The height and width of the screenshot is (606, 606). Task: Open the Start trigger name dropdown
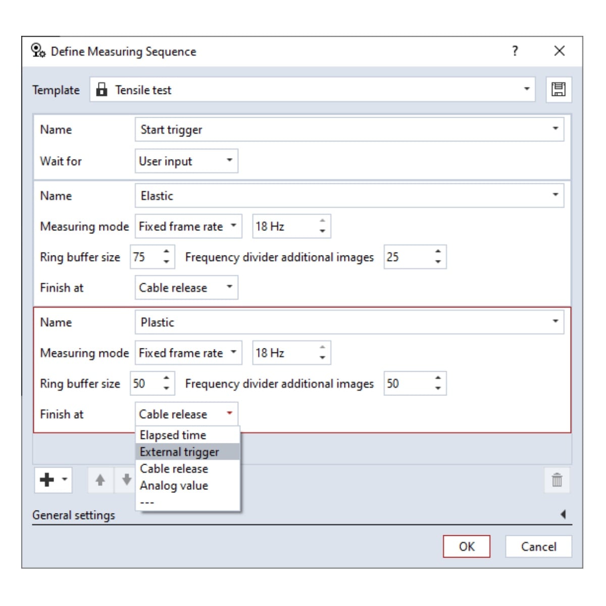[x=349, y=130]
